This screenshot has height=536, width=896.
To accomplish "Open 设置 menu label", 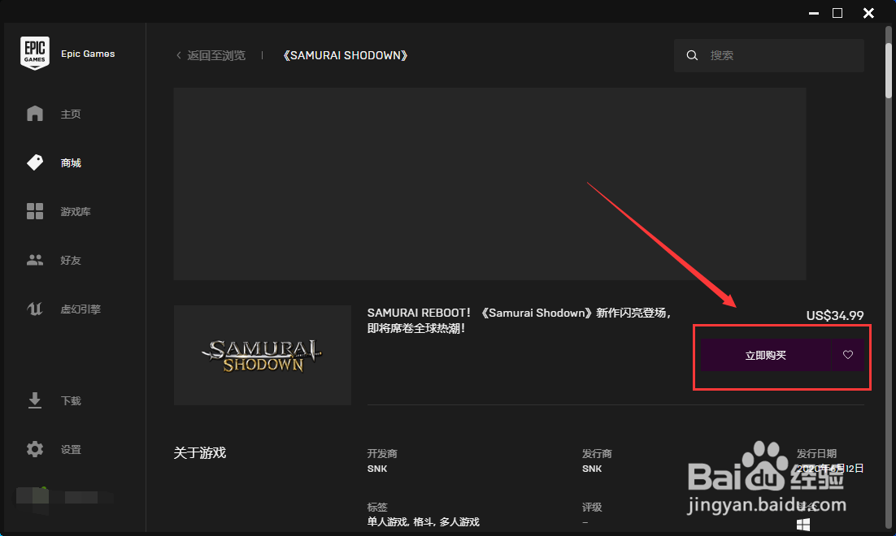I will click(71, 450).
